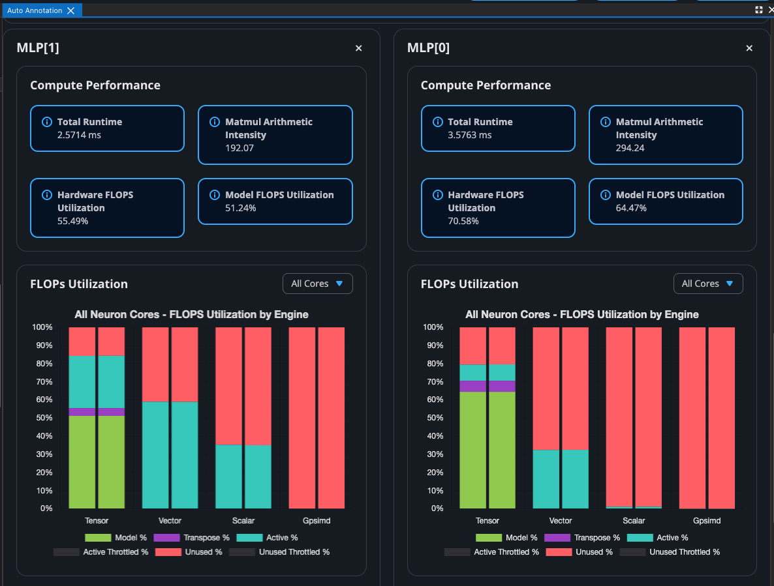Image resolution: width=774 pixels, height=586 pixels.
Task: Click the MLP[0] chart title text
Action: (x=582, y=314)
